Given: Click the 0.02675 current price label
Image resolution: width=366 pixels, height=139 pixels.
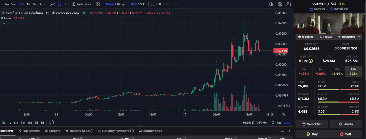Looking at the screenshot, I should tap(281, 51).
